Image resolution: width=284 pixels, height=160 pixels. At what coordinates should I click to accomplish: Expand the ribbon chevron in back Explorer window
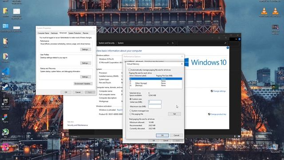pyautogui.click(x=236, y=39)
